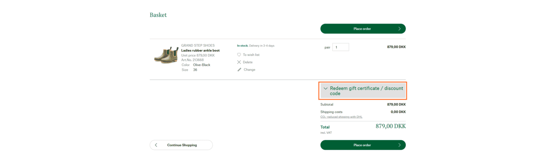Image resolution: width=557 pixels, height=165 pixels.
Task: Click arrow icon on bottom Place order button
Action: point(399,145)
